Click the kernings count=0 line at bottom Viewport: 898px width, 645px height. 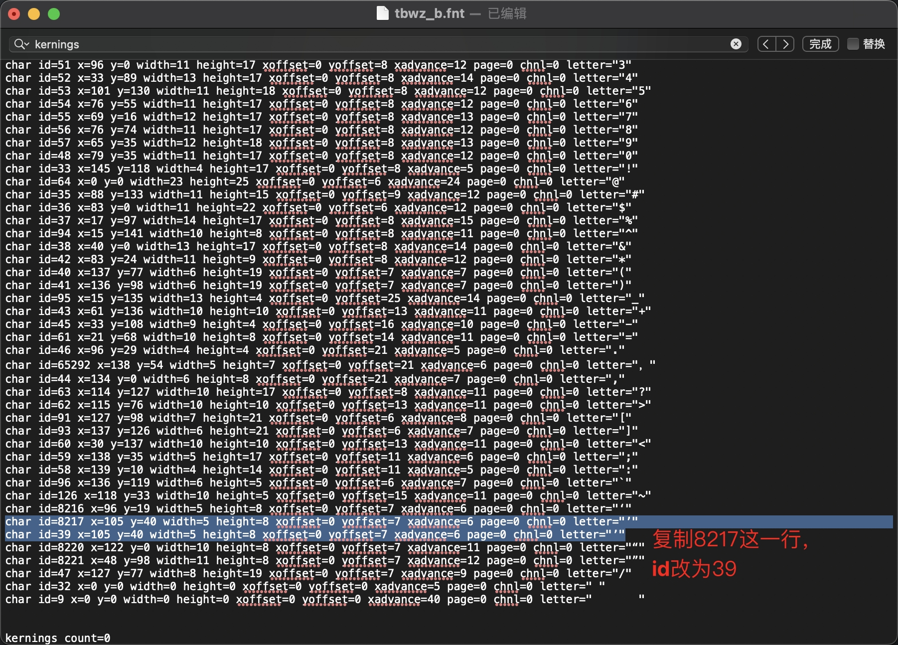coord(58,638)
